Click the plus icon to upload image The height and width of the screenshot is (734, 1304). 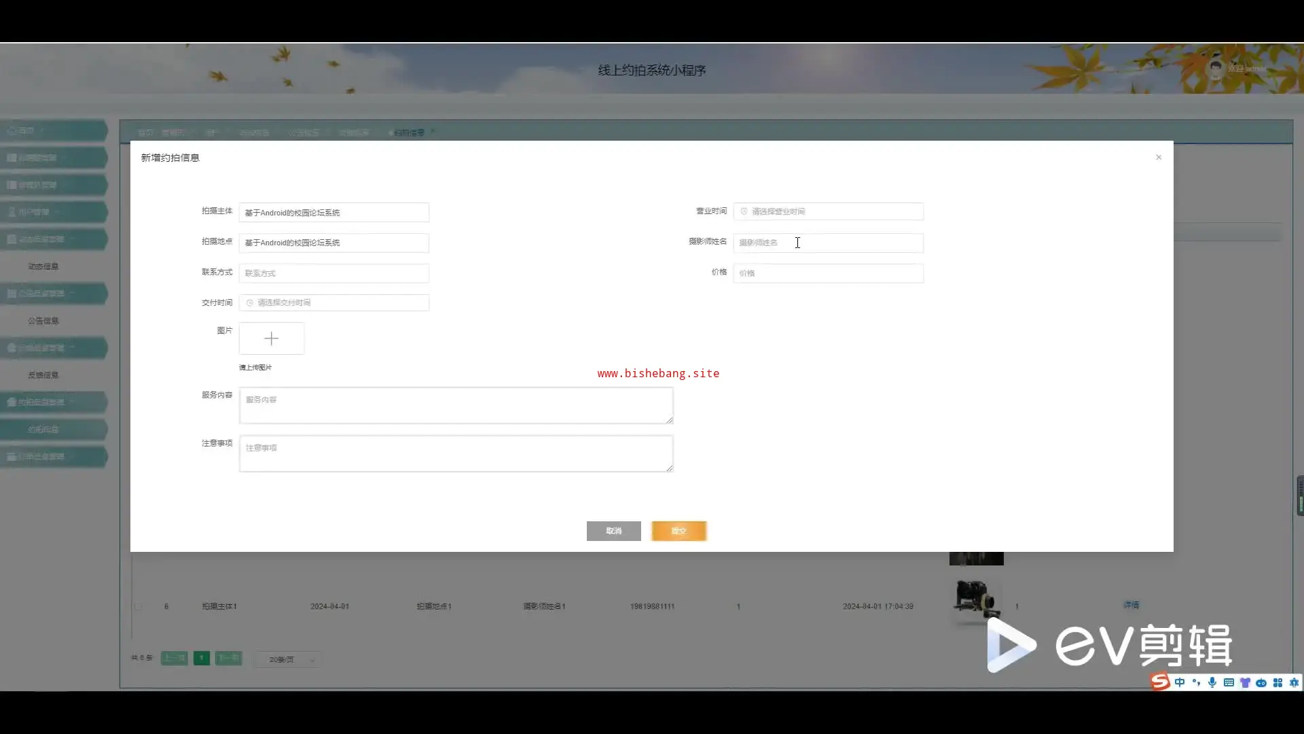tap(271, 338)
